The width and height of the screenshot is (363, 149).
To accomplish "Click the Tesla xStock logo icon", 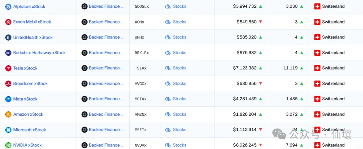I will pos(8,68).
